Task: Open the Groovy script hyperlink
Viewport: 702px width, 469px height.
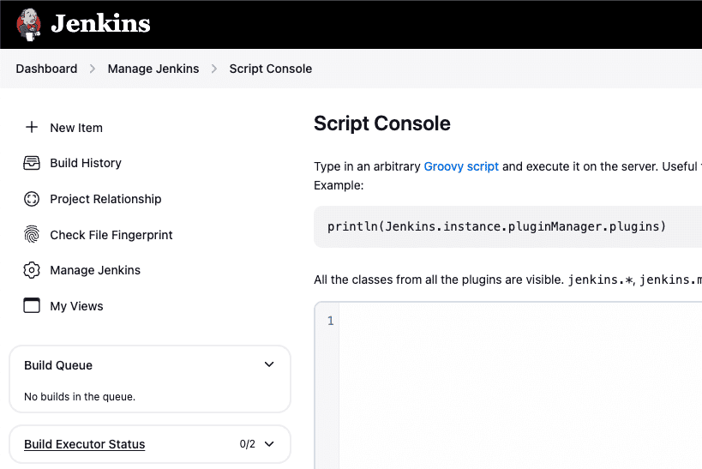Action: (461, 166)
